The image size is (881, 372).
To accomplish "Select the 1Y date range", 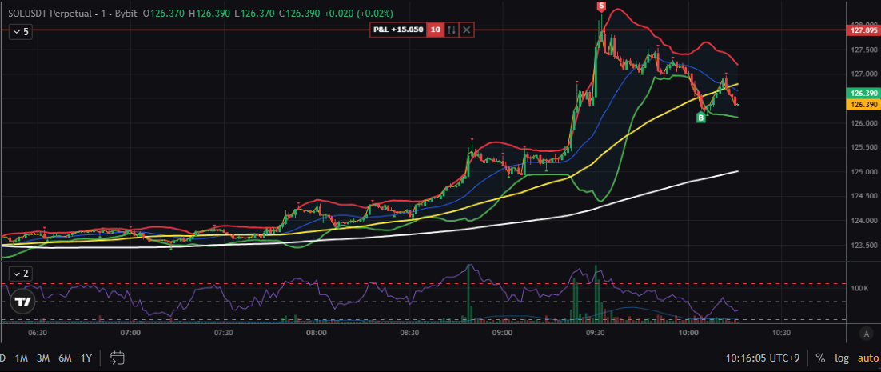I will tap(86, 358).
